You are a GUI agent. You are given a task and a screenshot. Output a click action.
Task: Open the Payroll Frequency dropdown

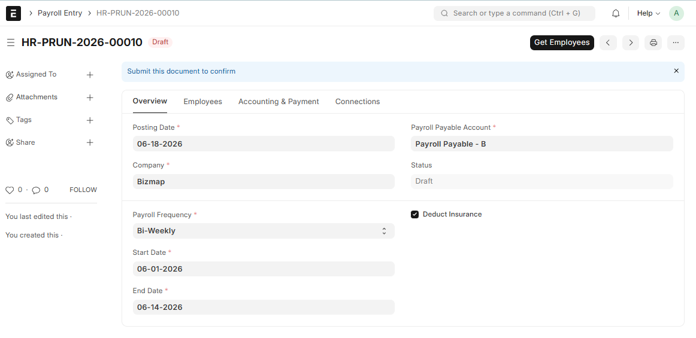pyautogui.click(x=263, y=231)
